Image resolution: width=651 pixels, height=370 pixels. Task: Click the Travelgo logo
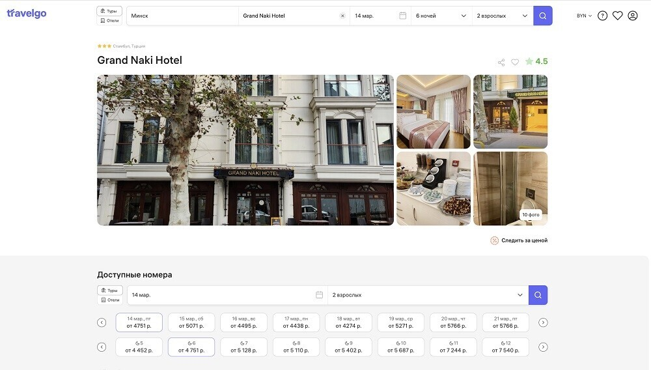pyautogui.click(x=27, y=14)
